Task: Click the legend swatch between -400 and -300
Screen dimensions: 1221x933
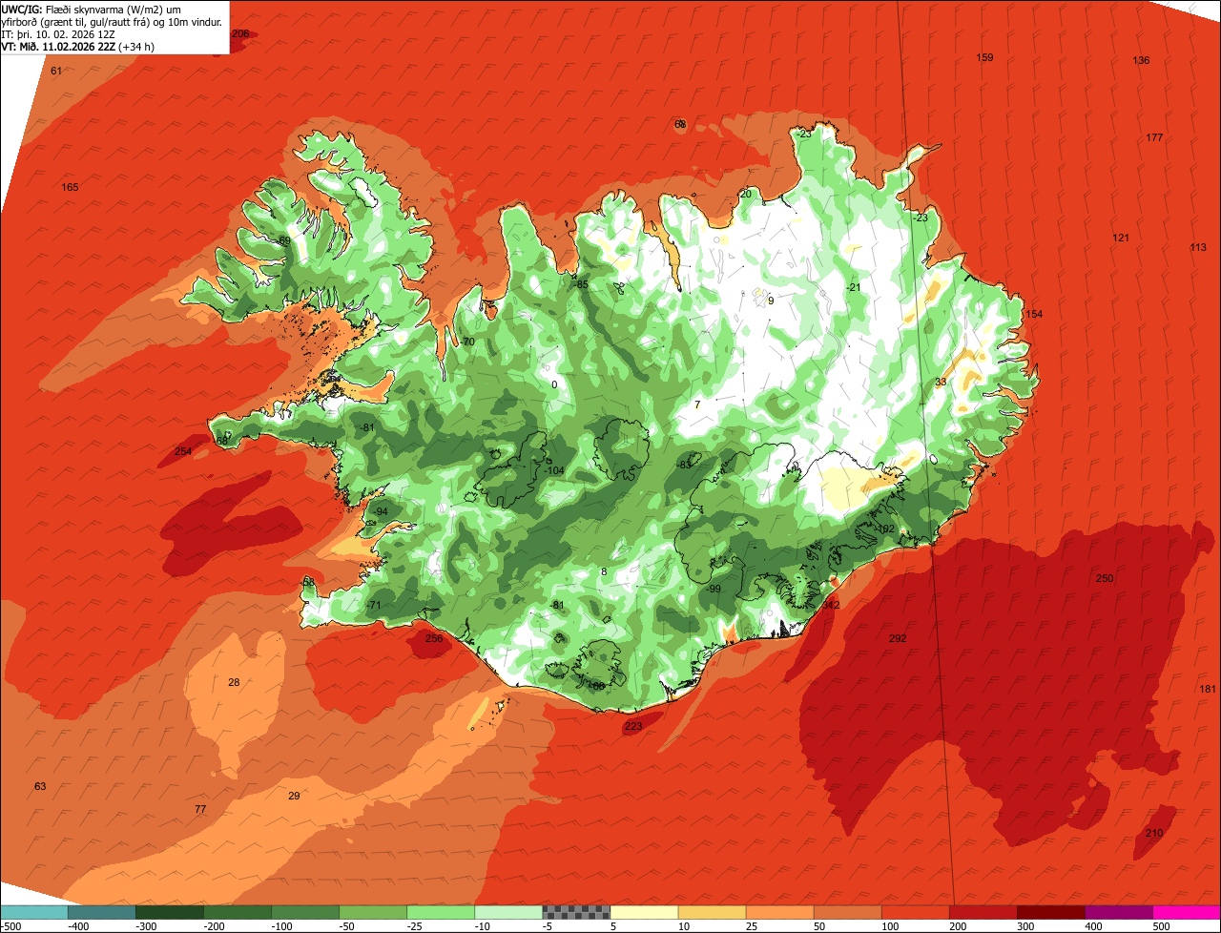Action: pyautogui.click(x=102, y=912)
